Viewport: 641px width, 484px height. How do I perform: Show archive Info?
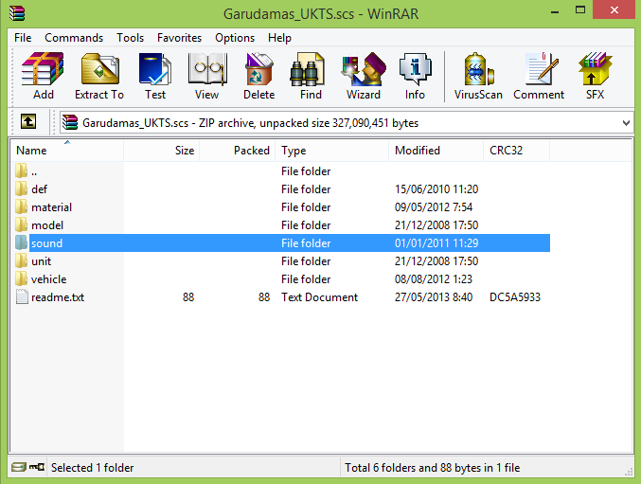[x=415, y=76]
